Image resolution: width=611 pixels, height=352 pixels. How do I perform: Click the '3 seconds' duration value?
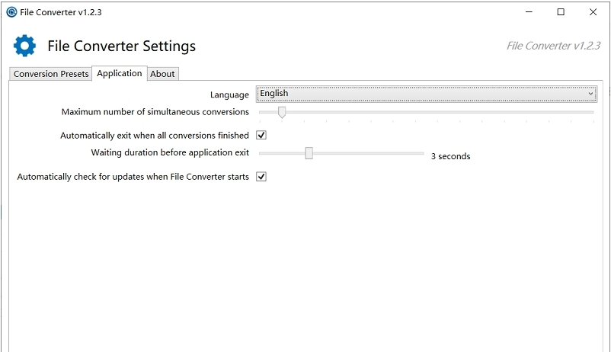pyautogui.click(x=450, y=156)
